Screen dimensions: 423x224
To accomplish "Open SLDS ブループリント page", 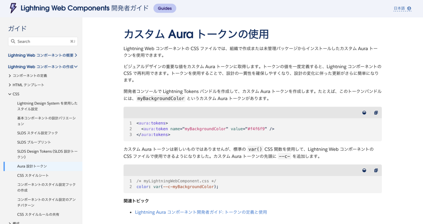I will pos(34,142).
